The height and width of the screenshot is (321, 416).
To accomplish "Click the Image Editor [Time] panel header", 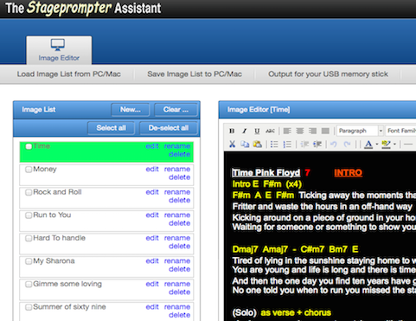I will [x=317, y=110].
